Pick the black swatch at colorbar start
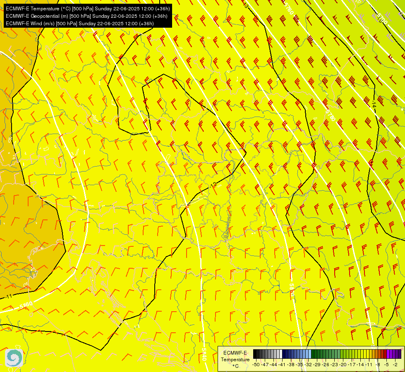 255,354
